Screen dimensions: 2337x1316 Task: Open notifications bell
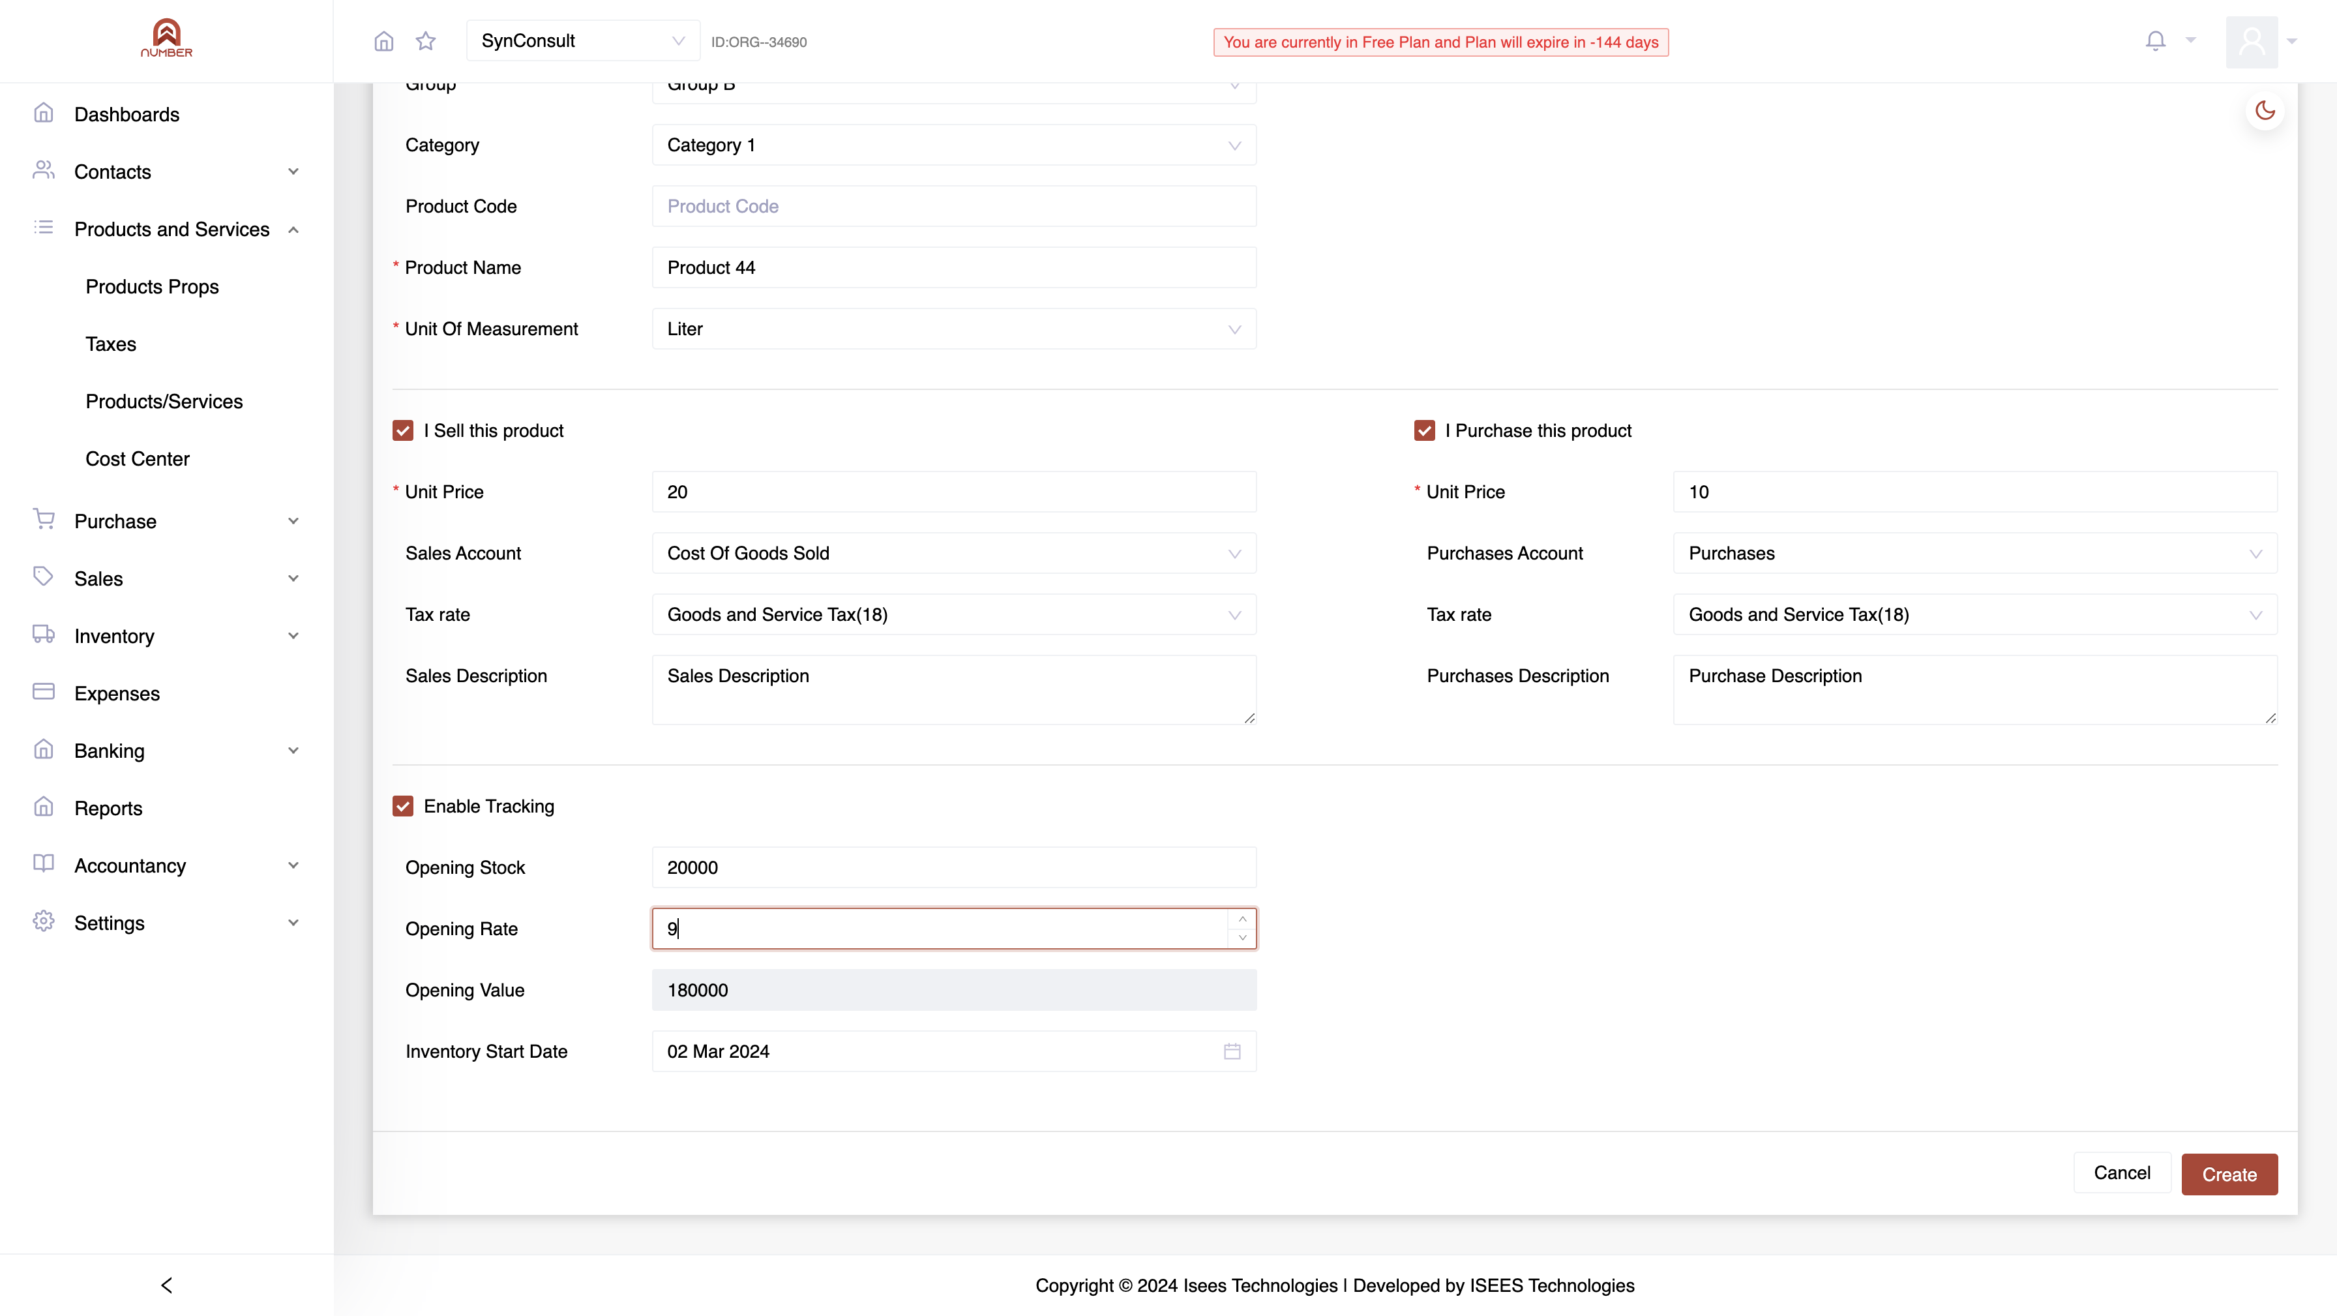[x=2156, y=41]
